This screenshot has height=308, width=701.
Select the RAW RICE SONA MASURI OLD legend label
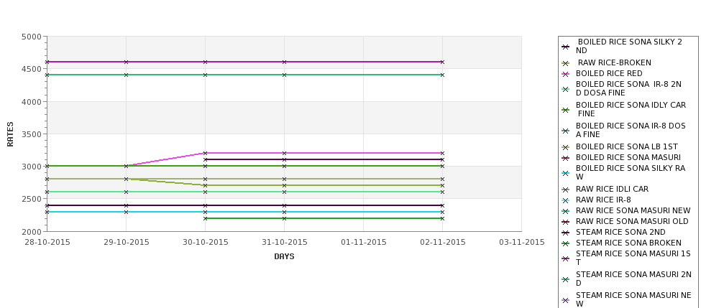coord(632,221)
